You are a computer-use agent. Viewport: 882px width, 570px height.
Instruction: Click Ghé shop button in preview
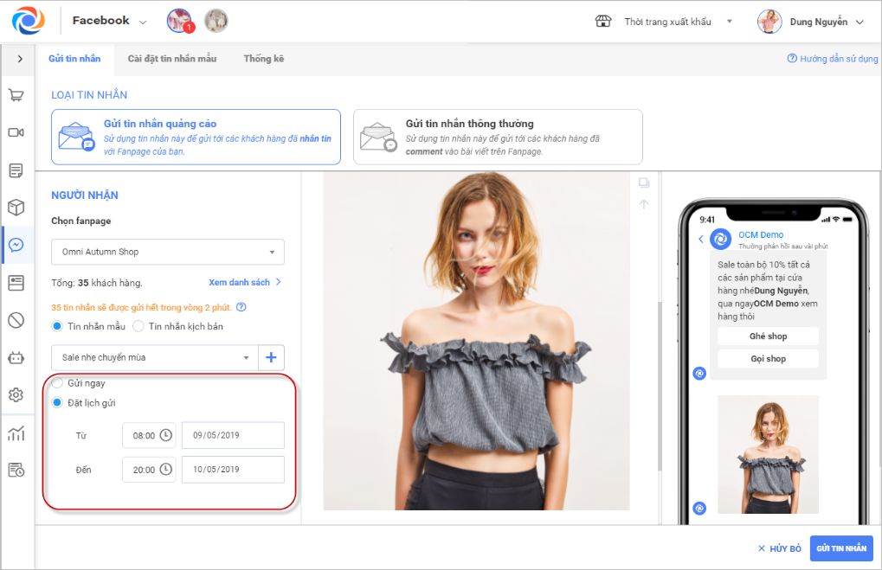(x=768, y=336)
